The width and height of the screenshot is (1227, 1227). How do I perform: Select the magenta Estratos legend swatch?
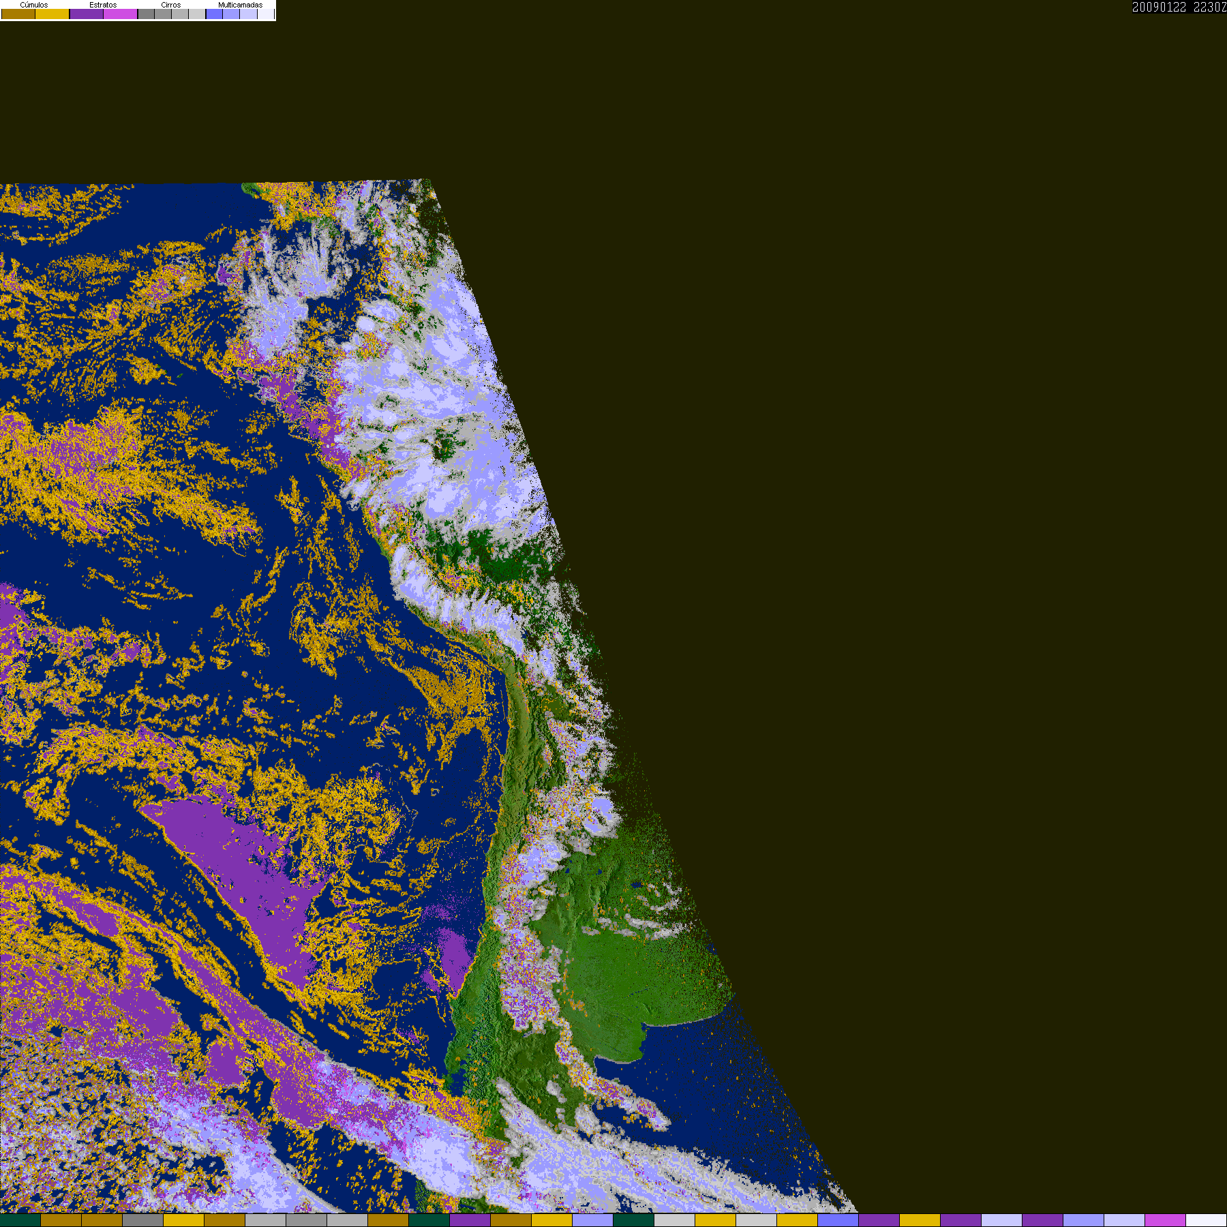coord(121,14)
